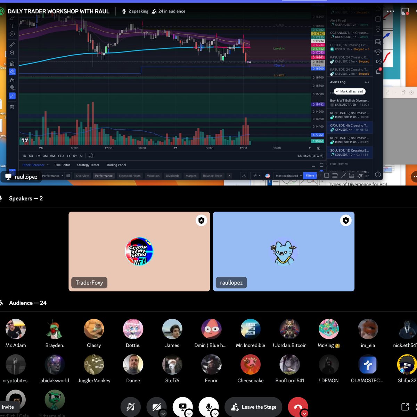Open the chart calendar panel icon
Screen dimensions: 417x417
coord(378,18)
